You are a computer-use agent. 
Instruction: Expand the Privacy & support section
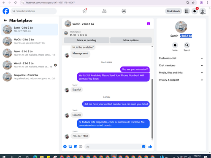point(181,80)
